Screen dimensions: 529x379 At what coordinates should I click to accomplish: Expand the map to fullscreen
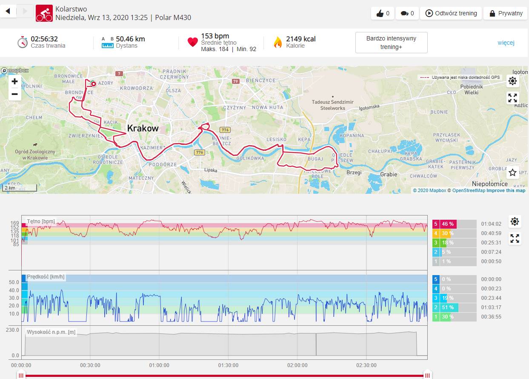coord(513,98)
